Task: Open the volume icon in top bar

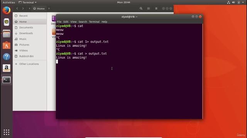Action: [233, 2]
